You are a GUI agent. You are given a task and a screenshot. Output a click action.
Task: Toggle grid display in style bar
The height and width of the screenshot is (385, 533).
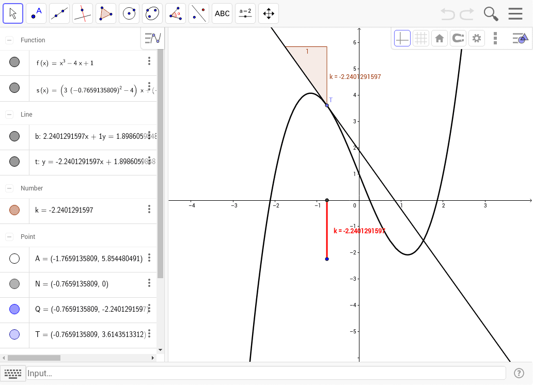[421, 38]
